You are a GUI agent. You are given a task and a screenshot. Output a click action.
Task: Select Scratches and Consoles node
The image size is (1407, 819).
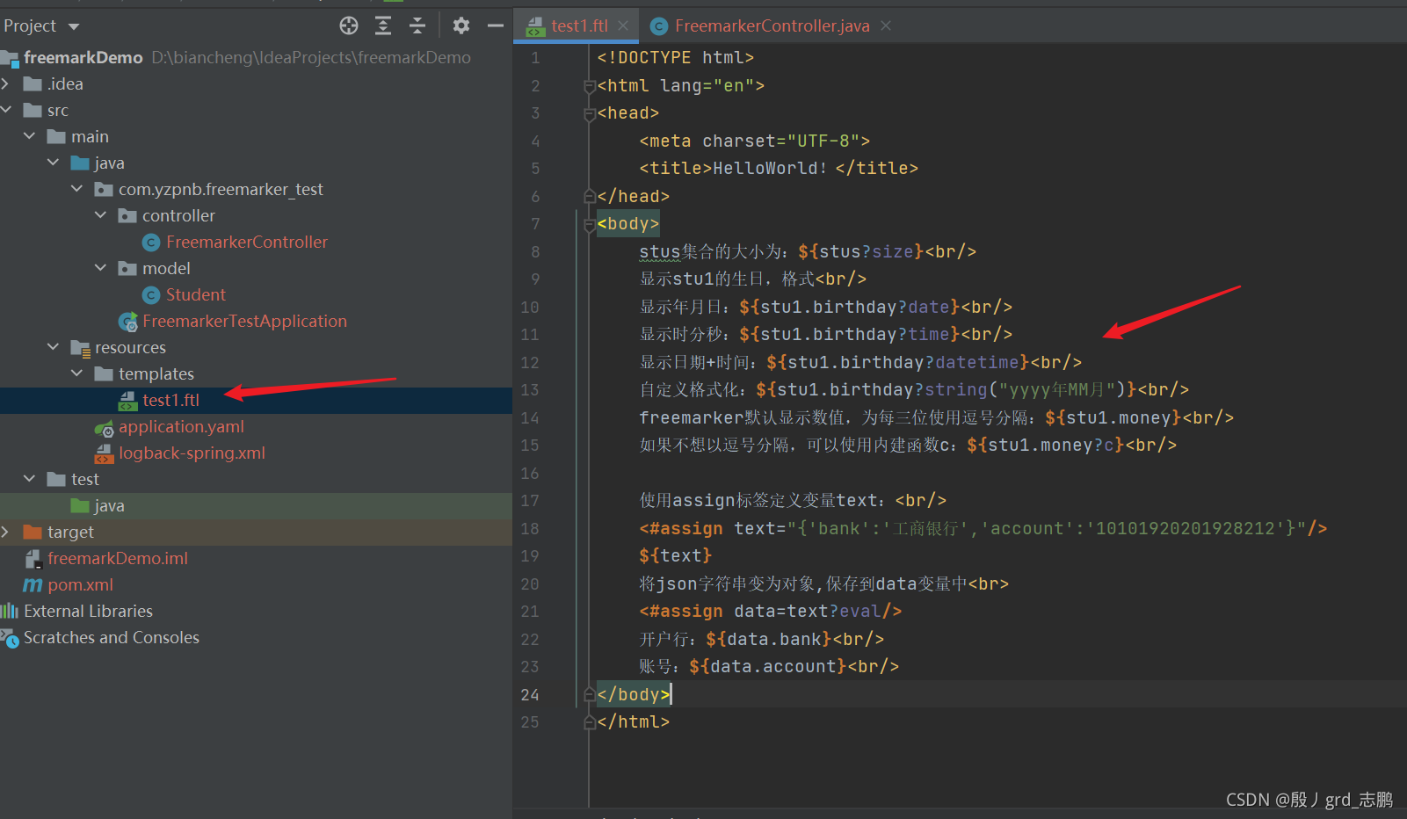(112, 637)
